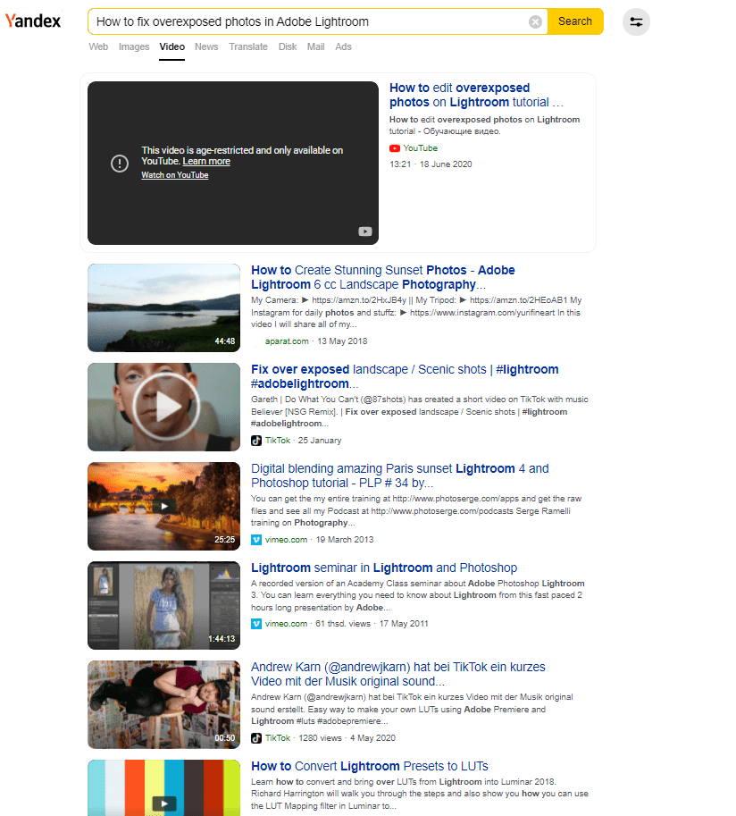736x816 pixels.
Task: Play the Fix over exposed landscape video
Action: tap(166, 407)
